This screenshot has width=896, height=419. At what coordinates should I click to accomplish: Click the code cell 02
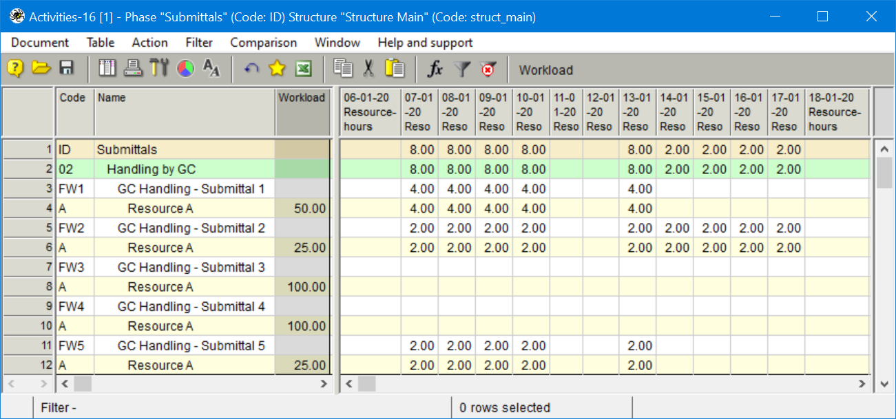(x=74, y=169)
